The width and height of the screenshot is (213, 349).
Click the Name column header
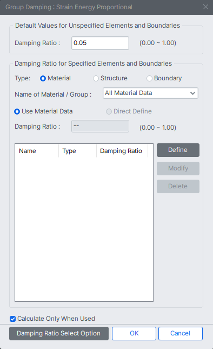point(37,151)
